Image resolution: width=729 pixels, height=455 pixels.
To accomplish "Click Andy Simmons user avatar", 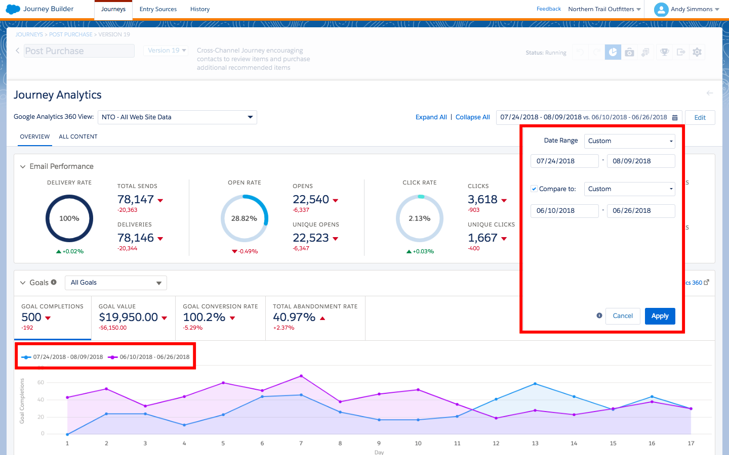I will (661, 9).
